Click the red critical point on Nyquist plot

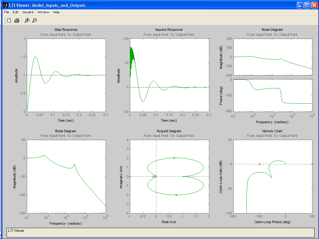tap(130, 176)
